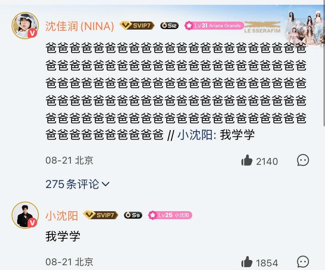
Task: Click 小沈阳's SVIP7 membership badge
Action: point(100,215)
